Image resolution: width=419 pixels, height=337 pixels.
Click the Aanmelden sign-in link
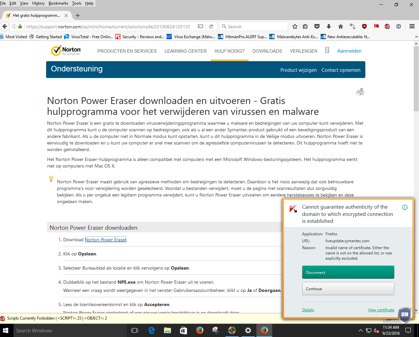click(349, 51)
